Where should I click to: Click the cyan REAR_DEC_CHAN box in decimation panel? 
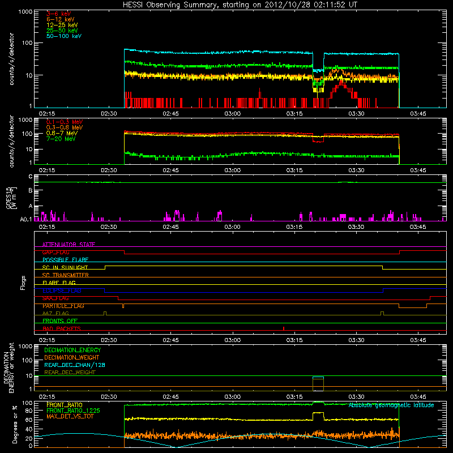318,378
